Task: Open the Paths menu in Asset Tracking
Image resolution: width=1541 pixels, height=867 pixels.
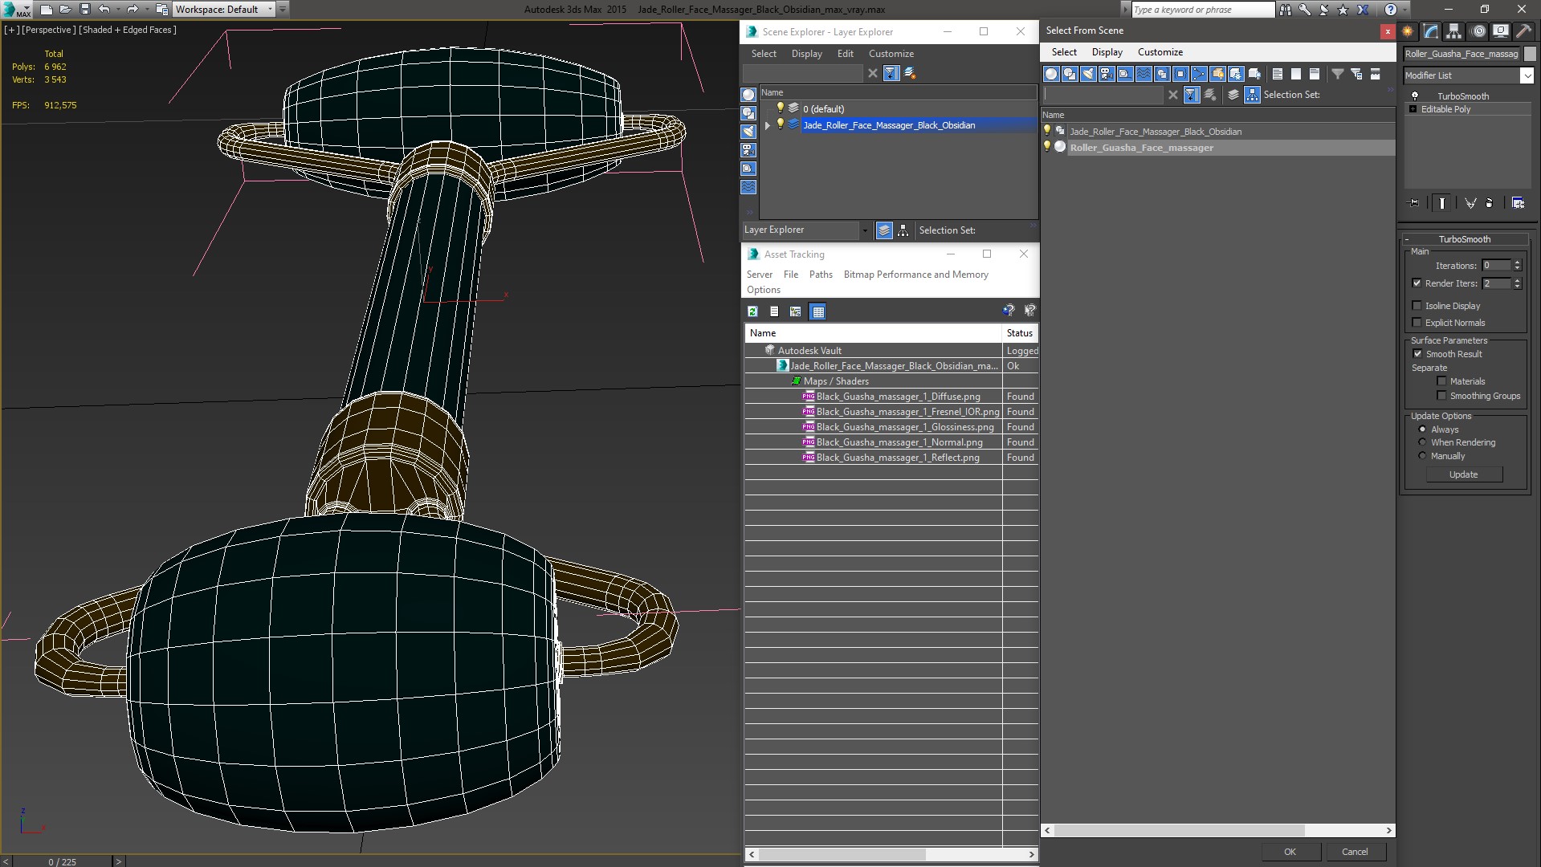Action: pos(820,275)
